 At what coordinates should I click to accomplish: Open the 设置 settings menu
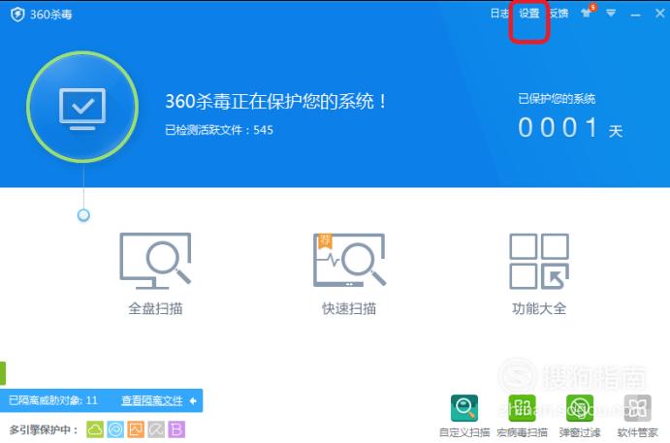[529, 14]
